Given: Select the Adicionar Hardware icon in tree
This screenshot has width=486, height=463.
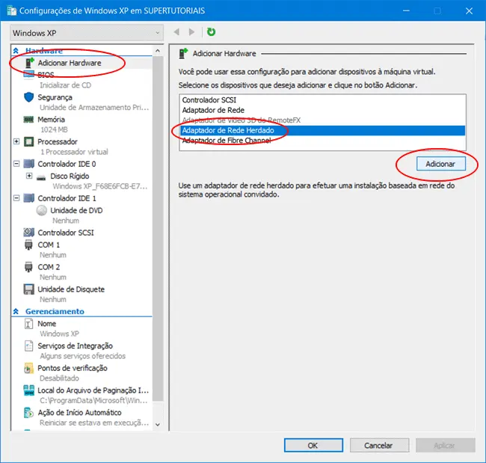Looking at the screenshot, I should pos(29,63).
